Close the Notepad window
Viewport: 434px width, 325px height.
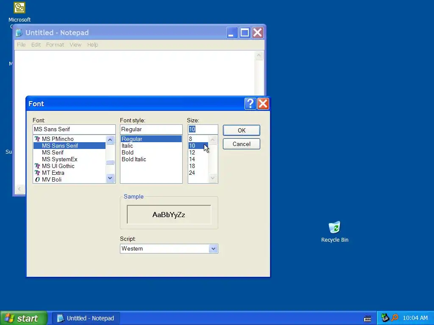tap(258, 33)
